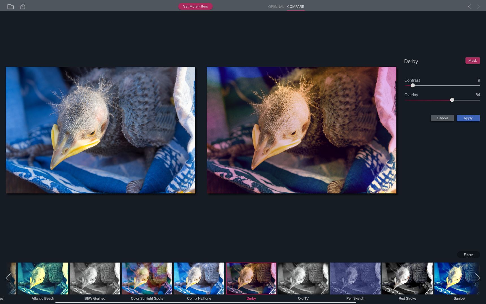Click the Overlay label

coord(411,95)
